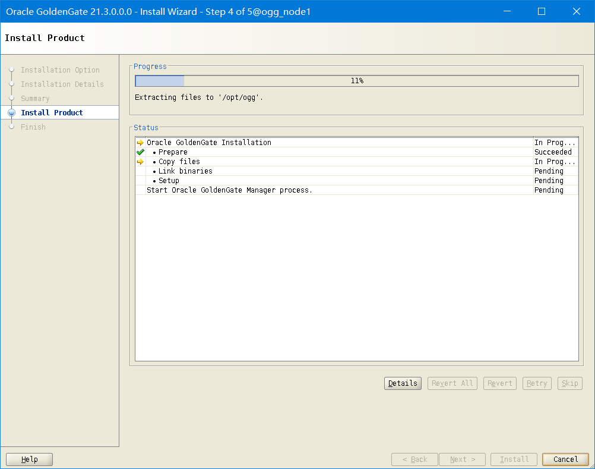Click the Summary step bullet in sidebar
This screenshot has width=595, height=469.
pos(11,99)
